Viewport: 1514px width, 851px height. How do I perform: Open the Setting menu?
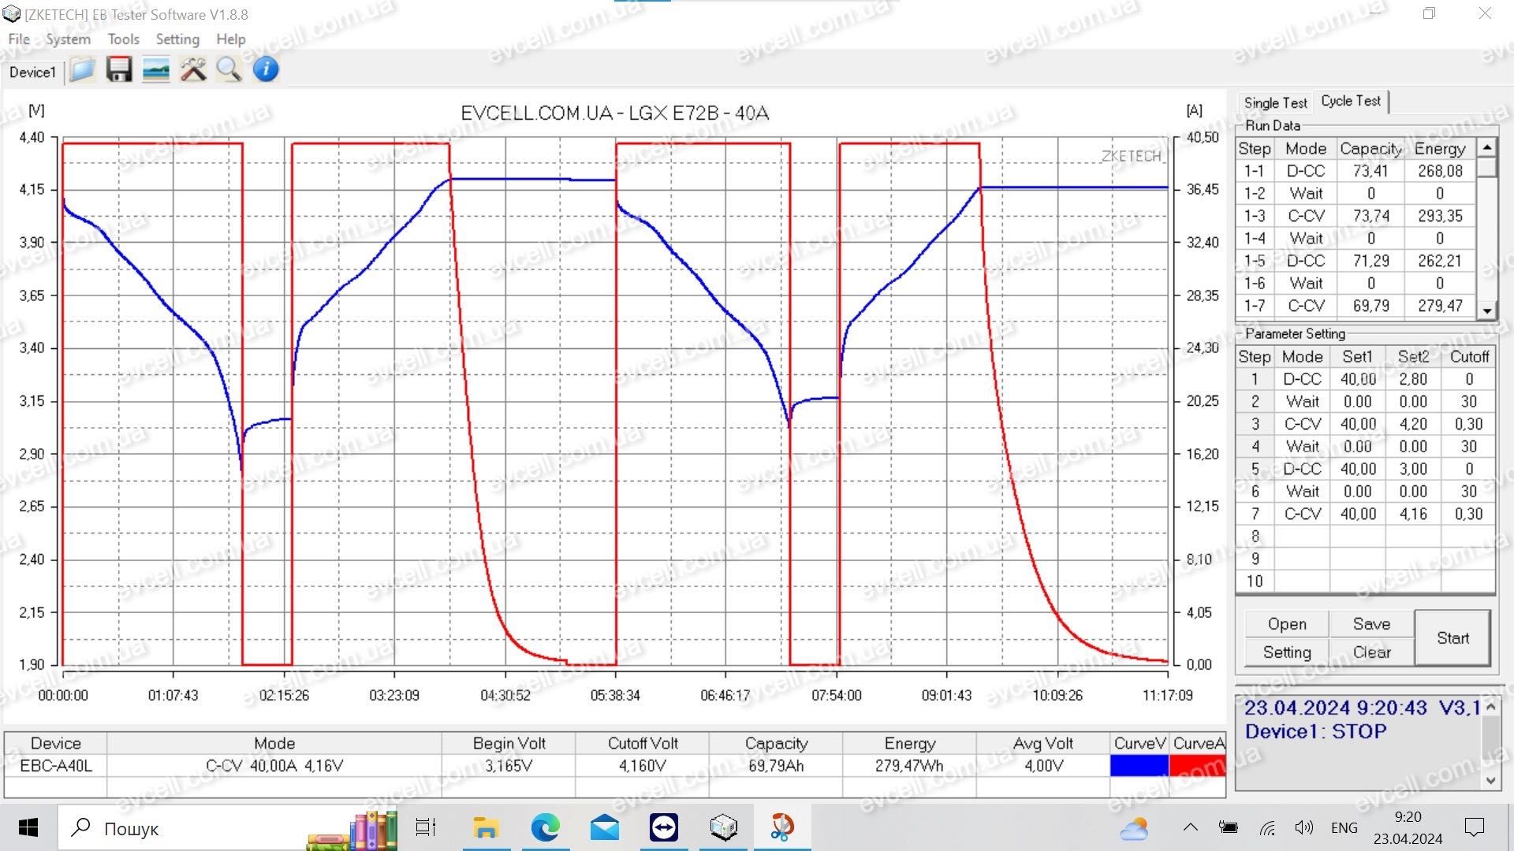[177, 39]
